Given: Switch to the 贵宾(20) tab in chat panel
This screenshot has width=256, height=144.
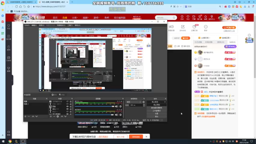Looking at the screenshot, I should pos(220,42).
